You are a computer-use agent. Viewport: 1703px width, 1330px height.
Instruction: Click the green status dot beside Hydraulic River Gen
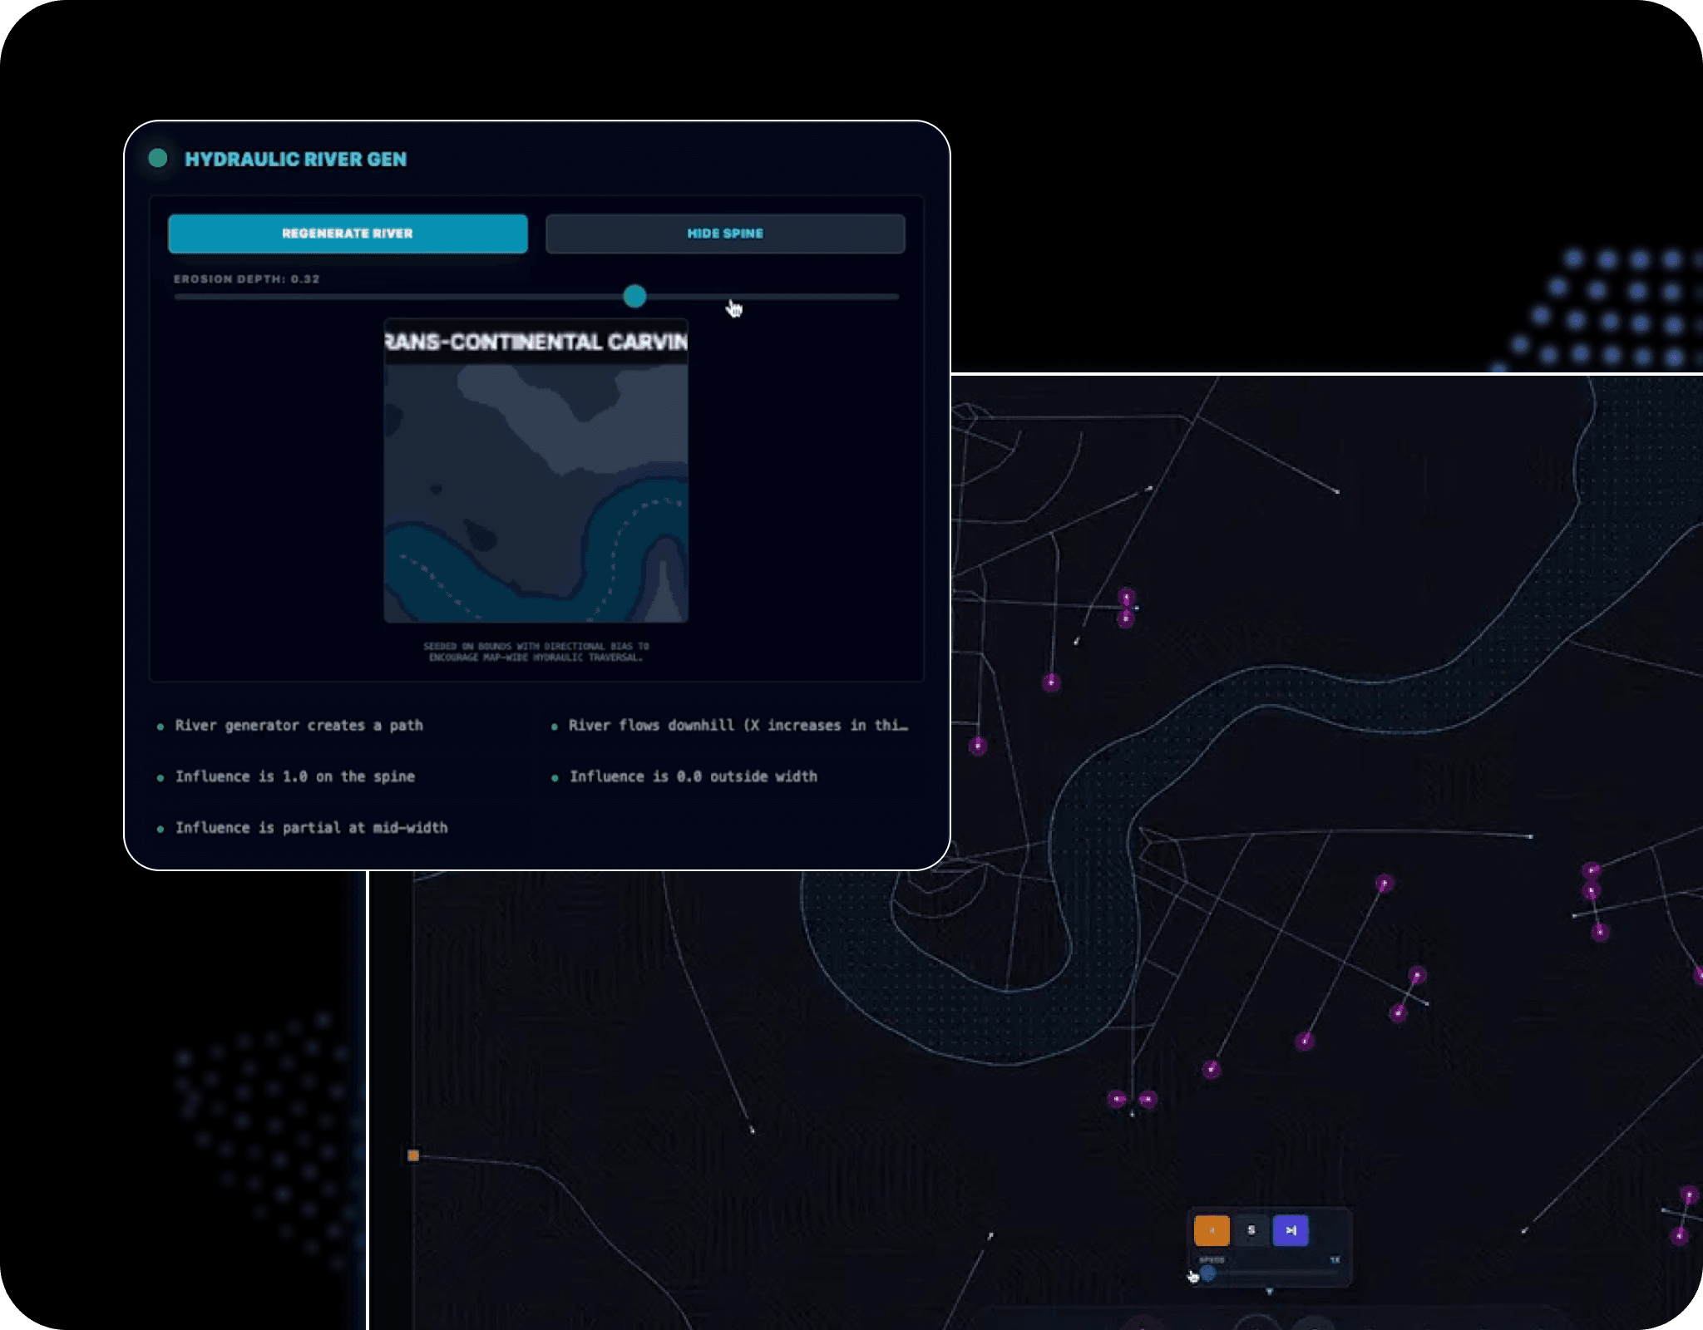click(158, 158)
